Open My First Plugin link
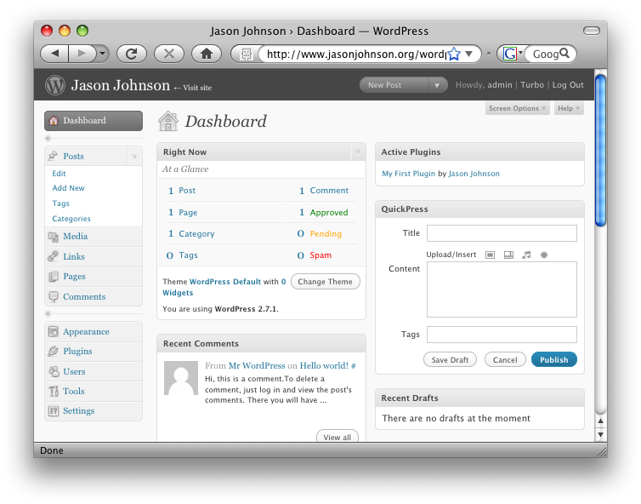Image resolution: width=641 pixels, height=504 pixels. [408, 174]
